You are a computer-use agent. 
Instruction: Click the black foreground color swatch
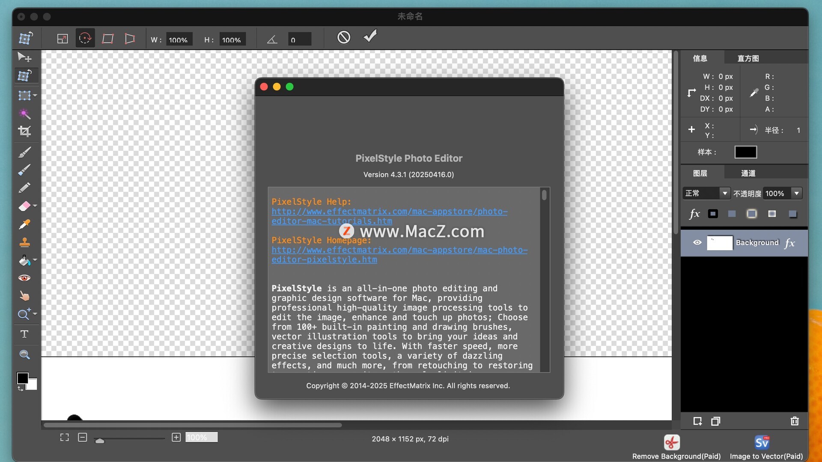22,378
